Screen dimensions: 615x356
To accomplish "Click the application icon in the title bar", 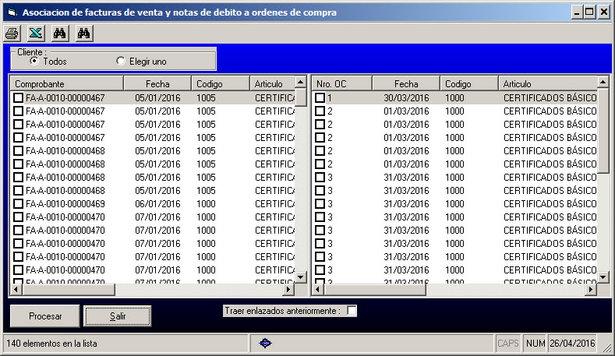I will [11, 12].
